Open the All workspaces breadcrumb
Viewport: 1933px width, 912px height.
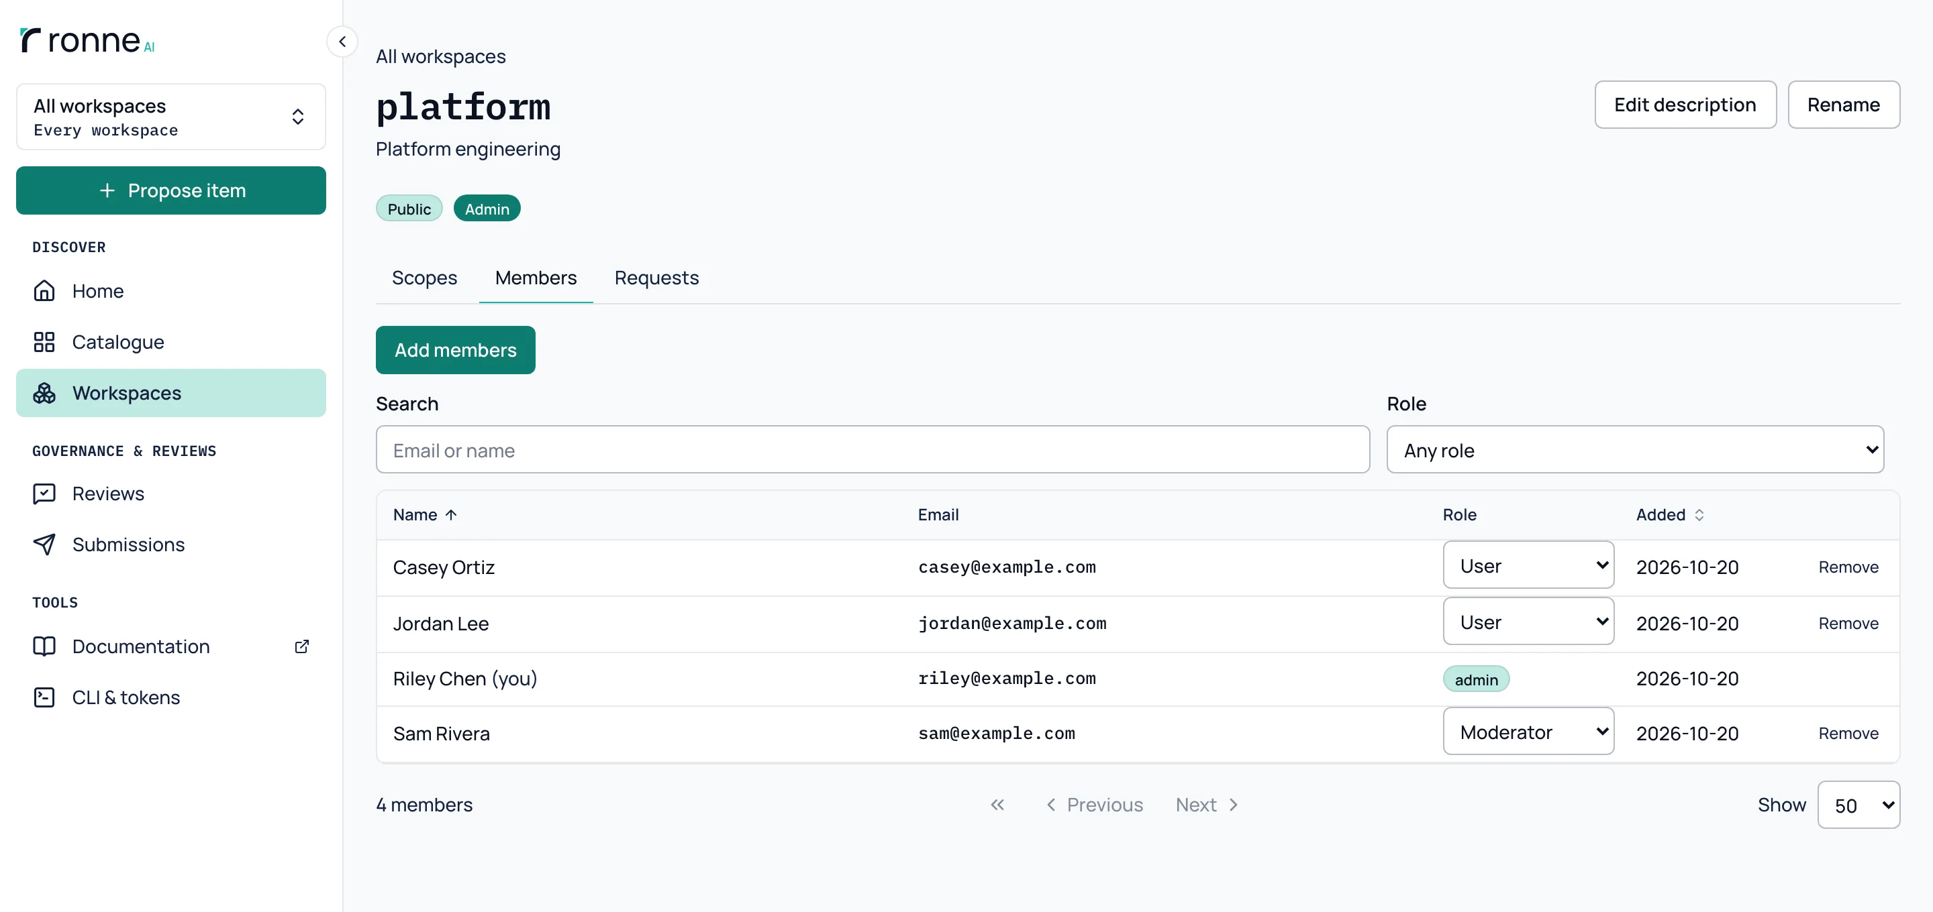440,56
